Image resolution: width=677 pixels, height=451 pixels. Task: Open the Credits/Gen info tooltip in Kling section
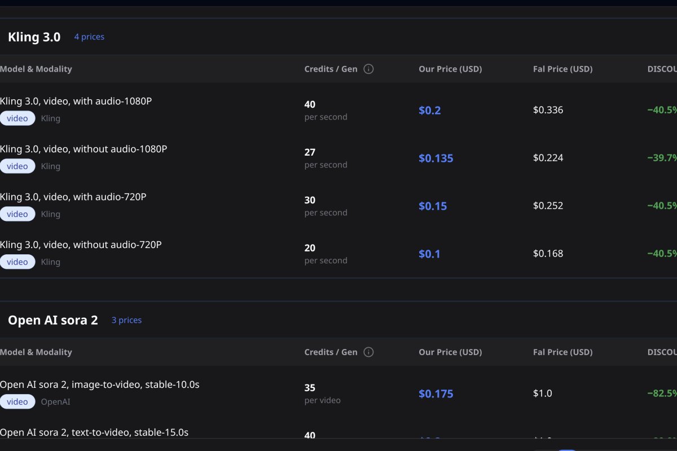click(x=368, y=69)
